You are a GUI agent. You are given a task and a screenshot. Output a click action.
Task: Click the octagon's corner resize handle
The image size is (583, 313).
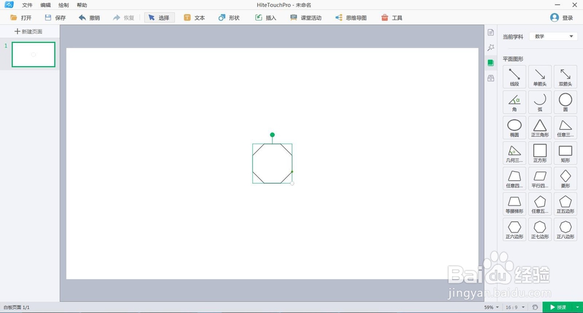click(292, 183)
